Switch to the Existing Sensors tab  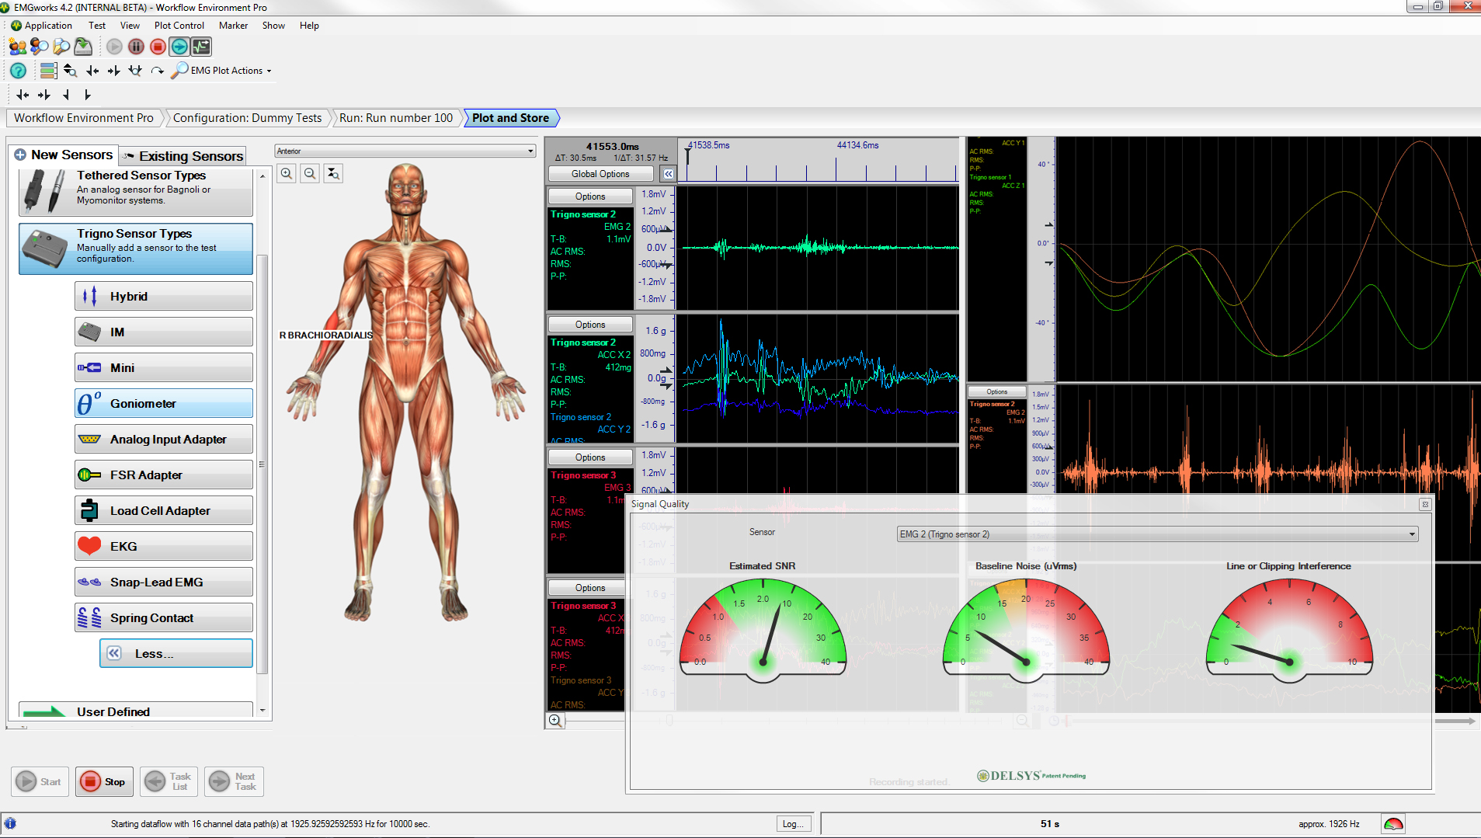(x=183, y=156)
